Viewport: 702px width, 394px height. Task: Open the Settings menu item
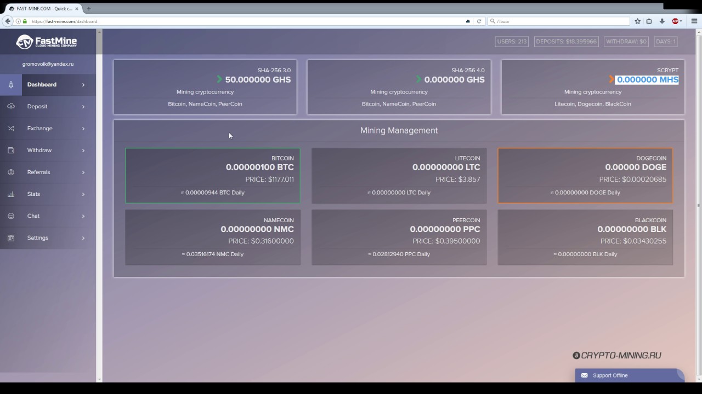pos(48,238)
